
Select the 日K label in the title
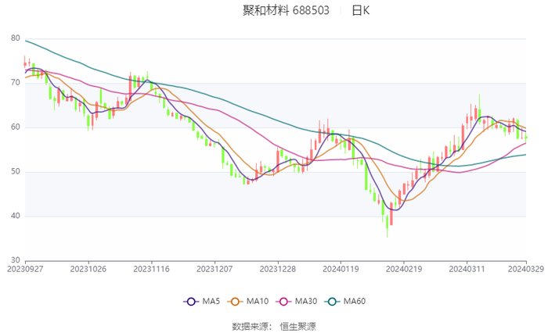(x=361, y=11)
